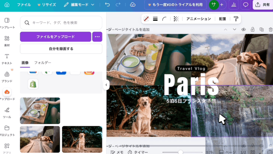Image resolution: width=273 pixels, height=154 pixels.
Task: Select the Shopify app icon
Action: click(x=33, y=84)
